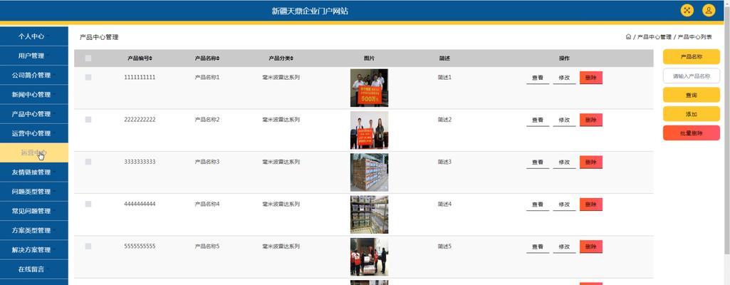Toggle the select-all checkbox in table header
730x285 pixels.
click(x=88, y=58)
